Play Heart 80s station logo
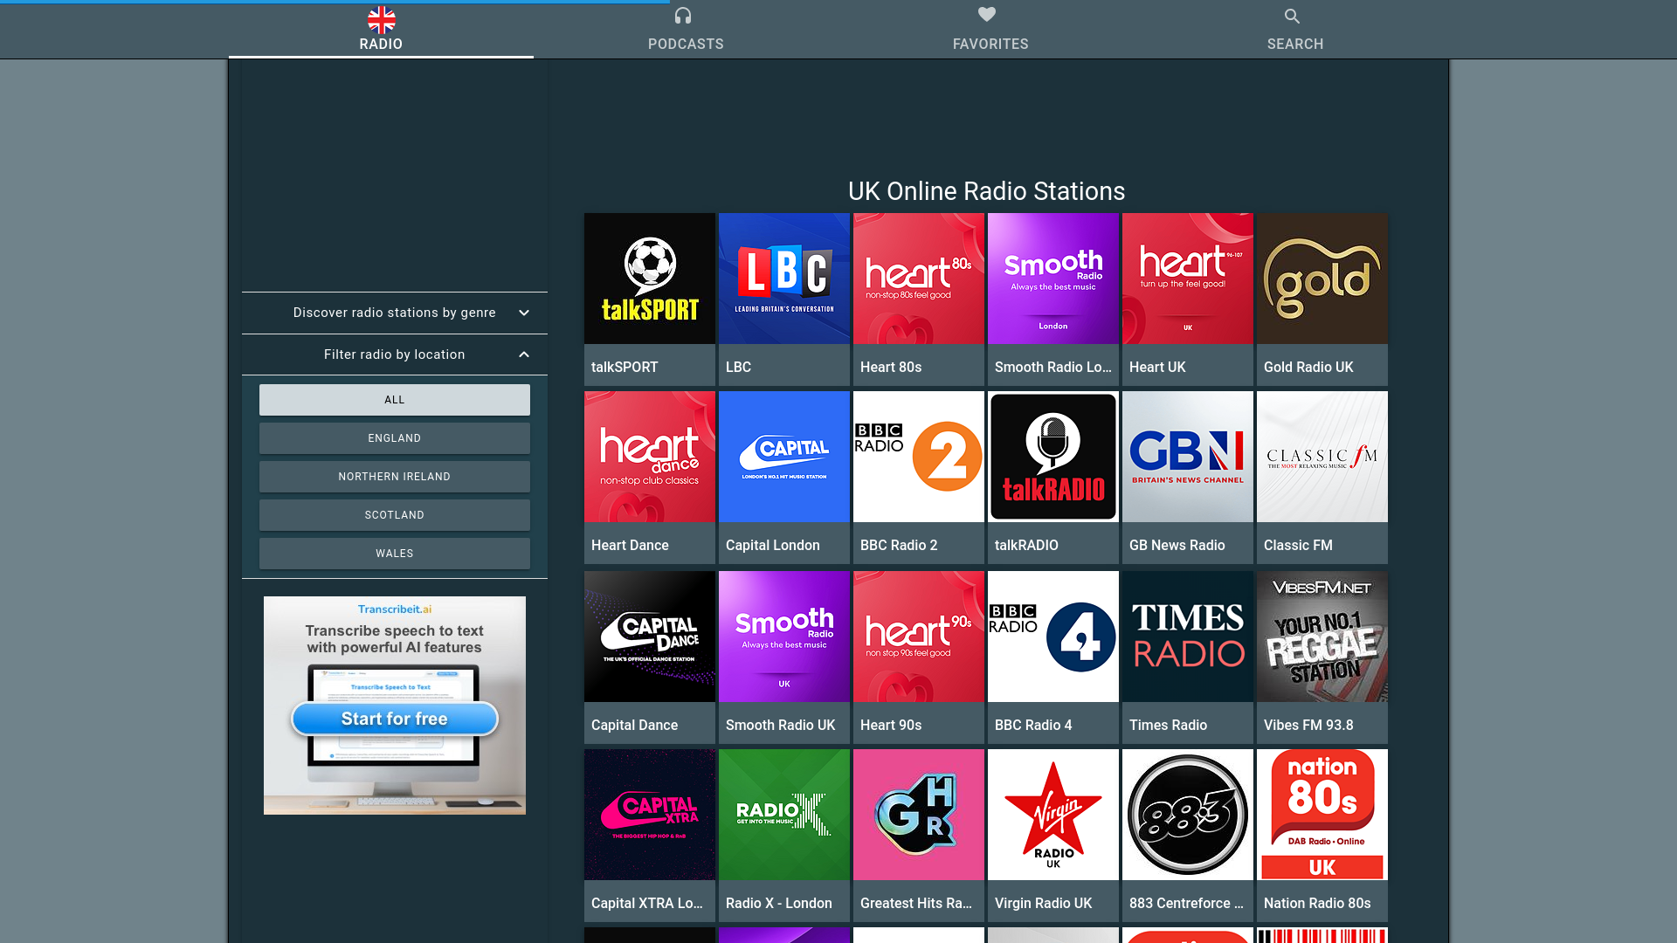 click(919, 279)
